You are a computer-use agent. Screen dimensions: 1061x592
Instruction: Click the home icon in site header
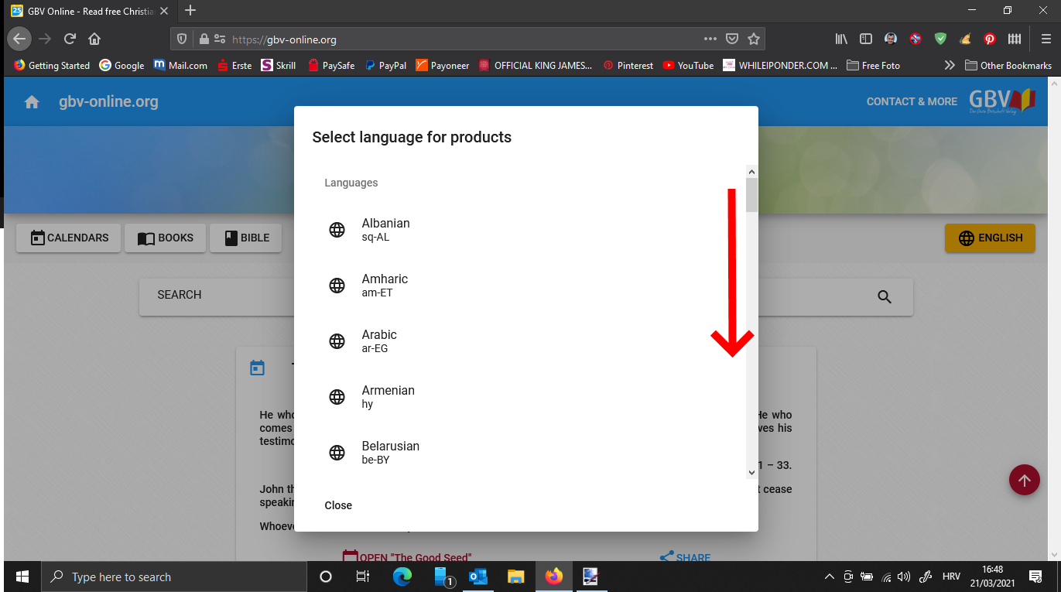pyautogui.click(x=32, y=102)
